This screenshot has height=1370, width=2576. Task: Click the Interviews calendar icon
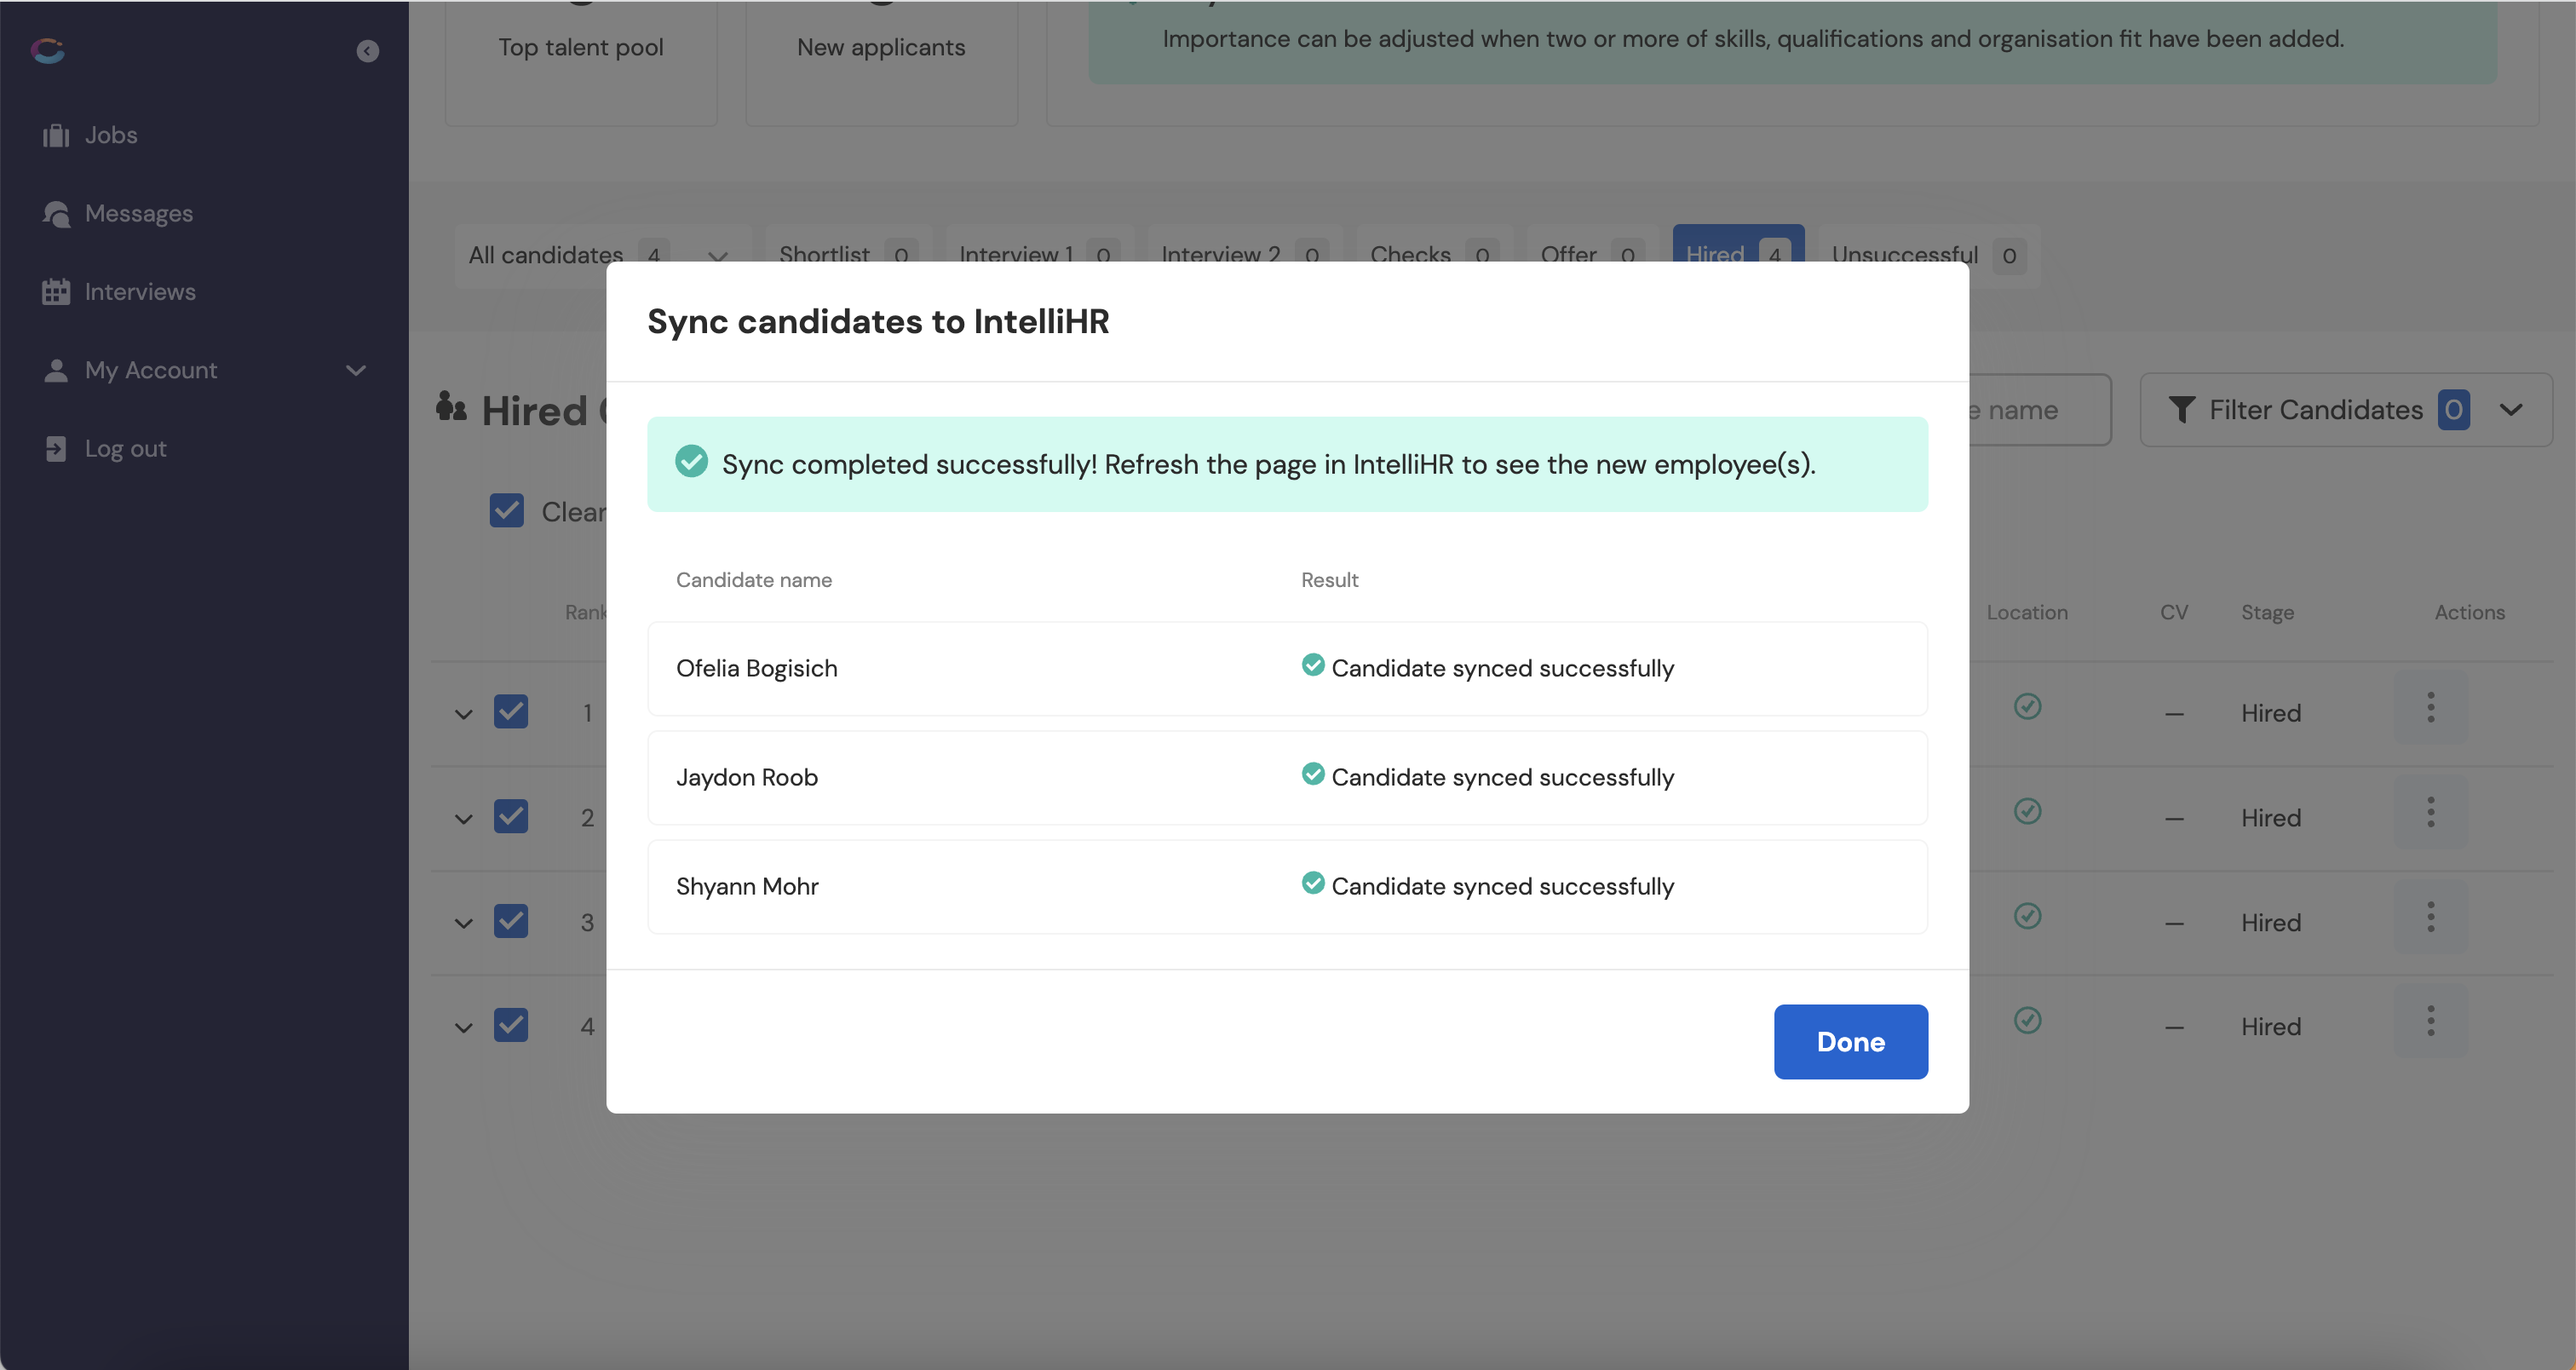point(56,292)
